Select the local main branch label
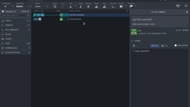 39,15
